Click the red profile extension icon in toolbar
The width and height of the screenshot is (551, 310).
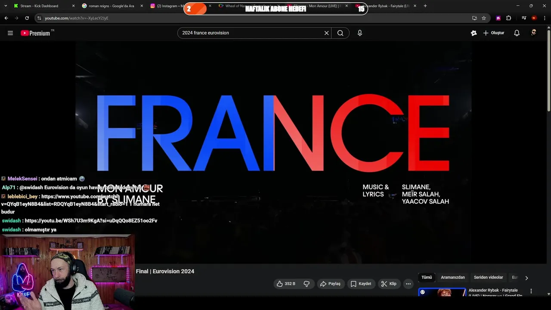click(x=534, y=18)
